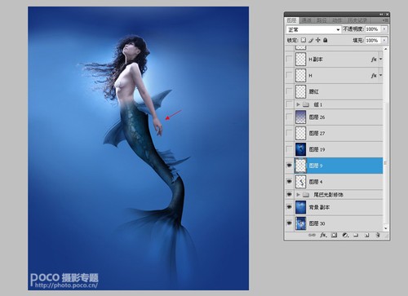The image size is (408, 296).
Task: Click the lock transparent pixels icon
Action: (x=304, y=40)
